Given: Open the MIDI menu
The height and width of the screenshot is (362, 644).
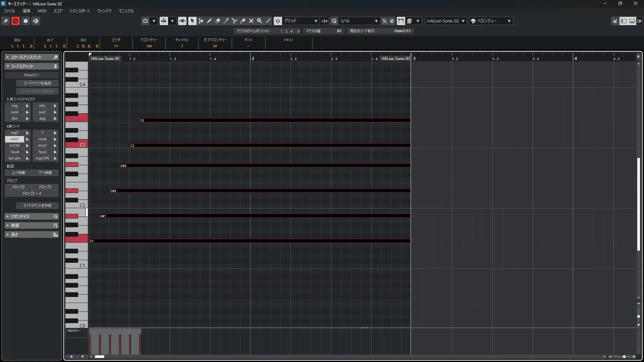Looking at the screenshot, I should tap(42, 11).
